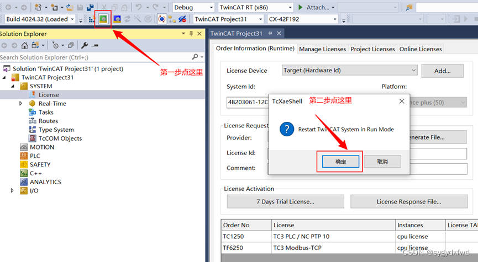Screen dimensions: 478x262
Task: Expand the Real-Time tree node
Action: pyautogui.click(x=20, y=104)
